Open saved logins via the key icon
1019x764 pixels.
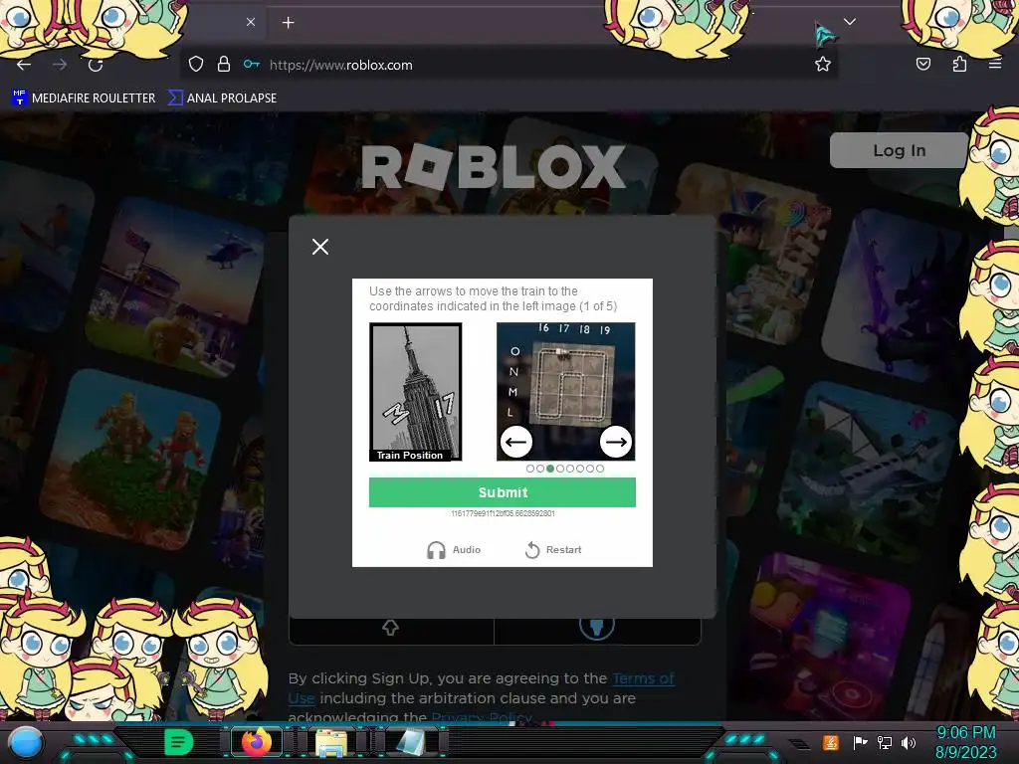click(251, 64)
